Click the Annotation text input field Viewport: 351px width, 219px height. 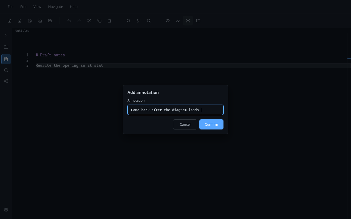[175, 110]
